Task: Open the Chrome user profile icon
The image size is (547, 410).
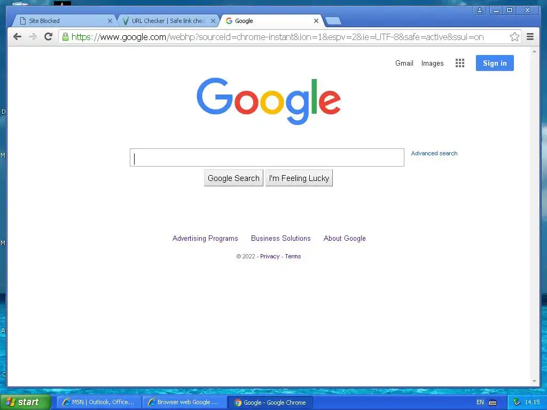Action: [480, 11]
